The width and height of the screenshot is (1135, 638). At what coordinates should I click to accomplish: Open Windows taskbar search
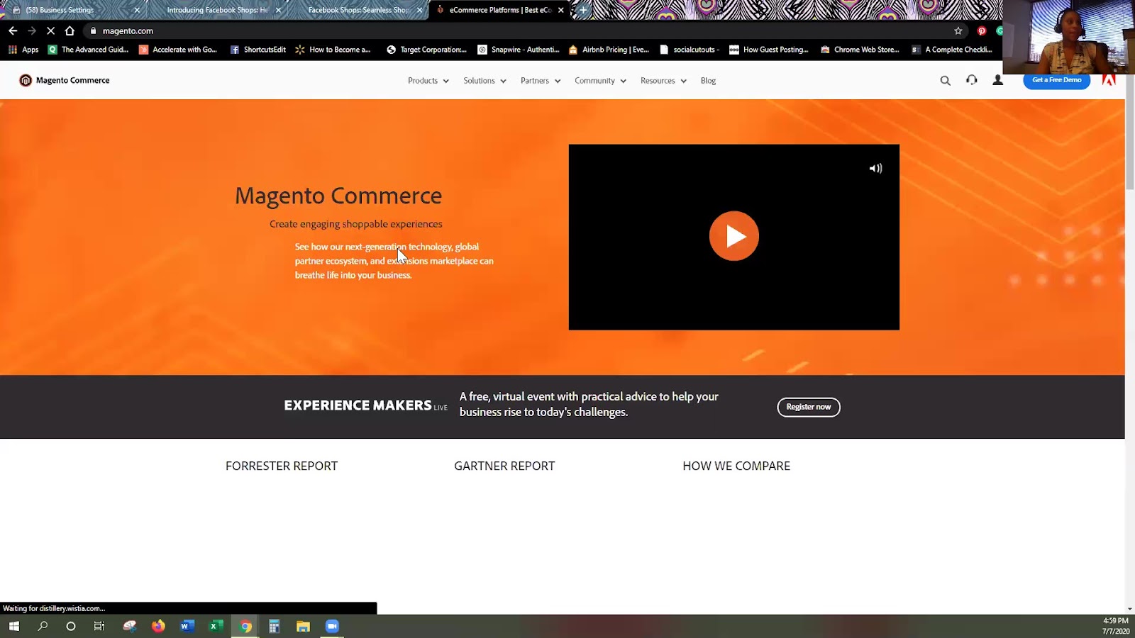point(43,626)
